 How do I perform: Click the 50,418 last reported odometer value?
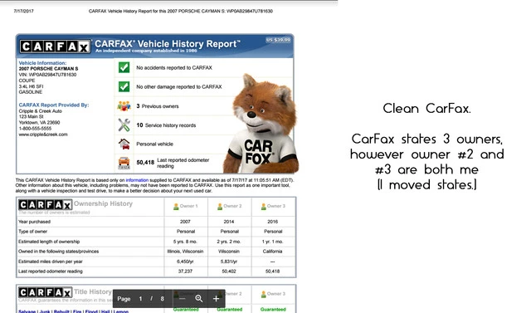click(x=145, y=163)
